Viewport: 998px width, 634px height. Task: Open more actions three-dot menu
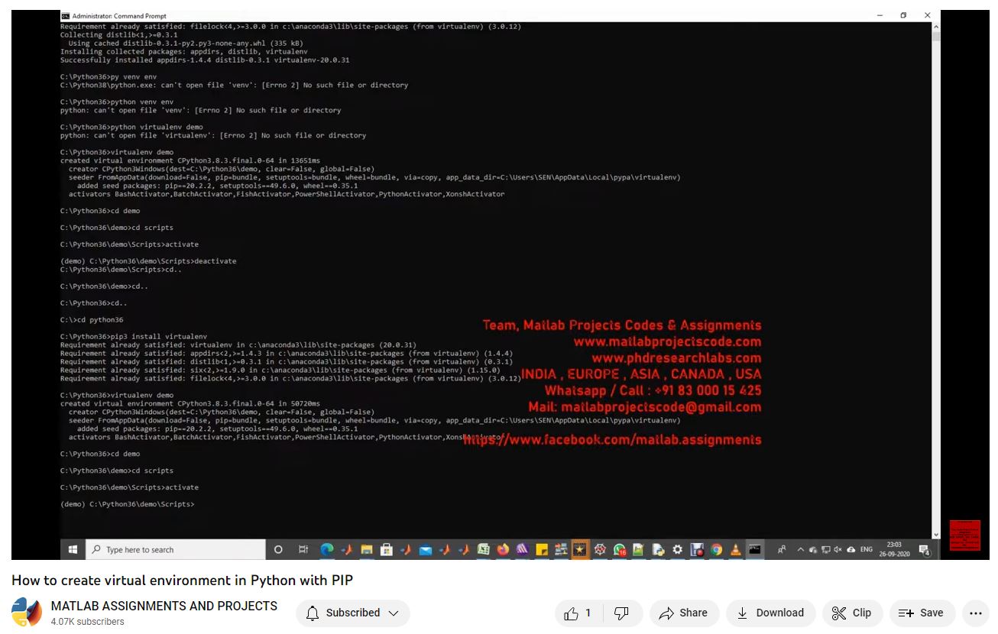(x=975, y=613)
